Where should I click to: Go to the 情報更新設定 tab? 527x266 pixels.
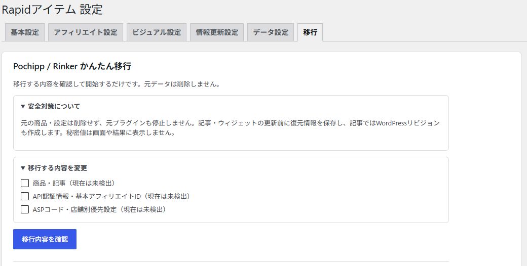point(217,32)
